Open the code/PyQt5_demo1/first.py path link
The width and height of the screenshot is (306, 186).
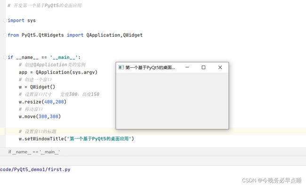(35, 170)
